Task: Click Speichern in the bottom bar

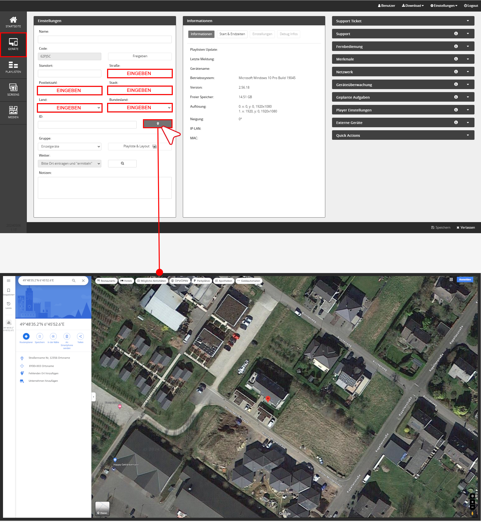Action: 440,227
